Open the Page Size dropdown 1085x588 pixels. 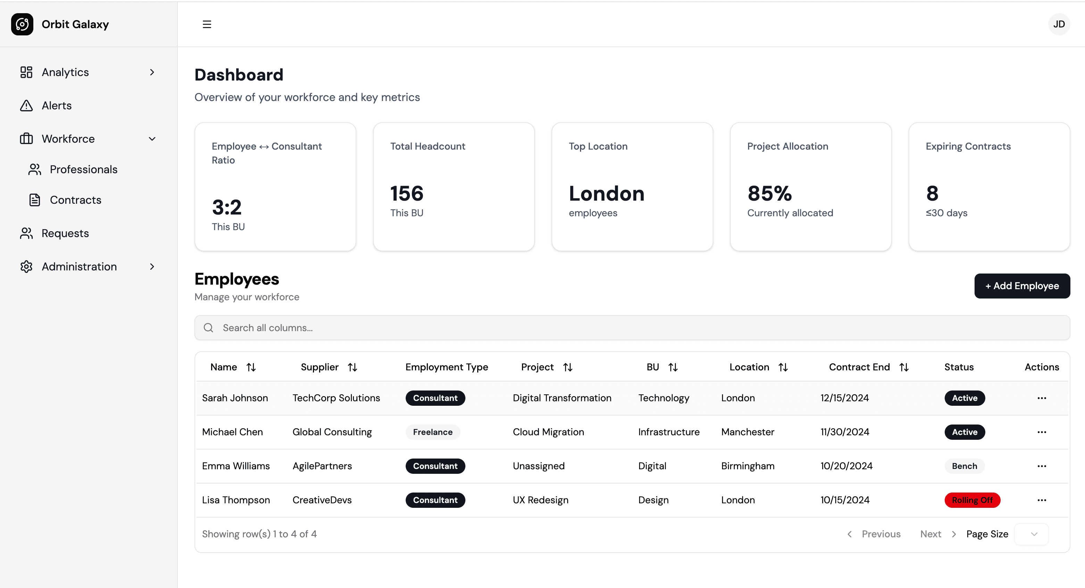pyautogui.click(x=1032, y=534)
